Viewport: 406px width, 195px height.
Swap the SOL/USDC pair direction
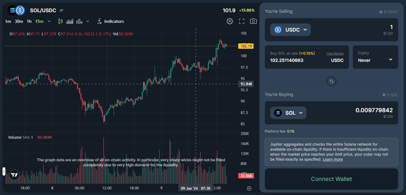(61, 10)
